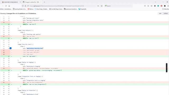Image resolution: width=169 pixels, height=95 pixels.
Task: Click the deleted npm install -g snyk line
Action: 31,50
